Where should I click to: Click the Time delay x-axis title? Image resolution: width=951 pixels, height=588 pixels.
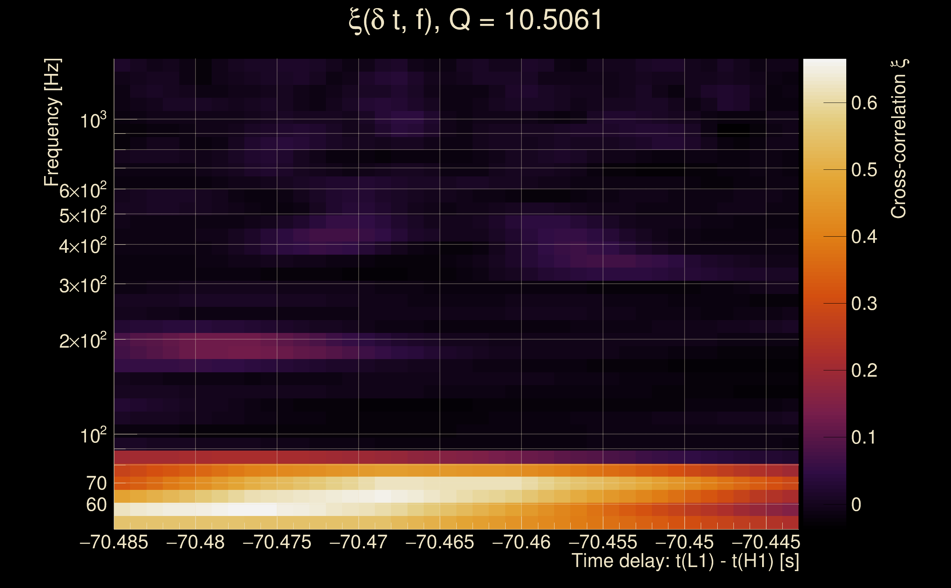point(685,561)
